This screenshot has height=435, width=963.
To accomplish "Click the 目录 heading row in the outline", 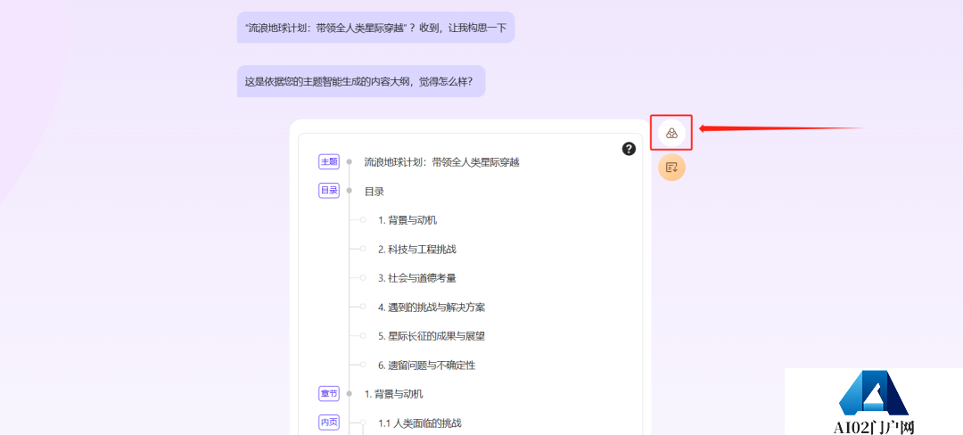I will point(374,192).
